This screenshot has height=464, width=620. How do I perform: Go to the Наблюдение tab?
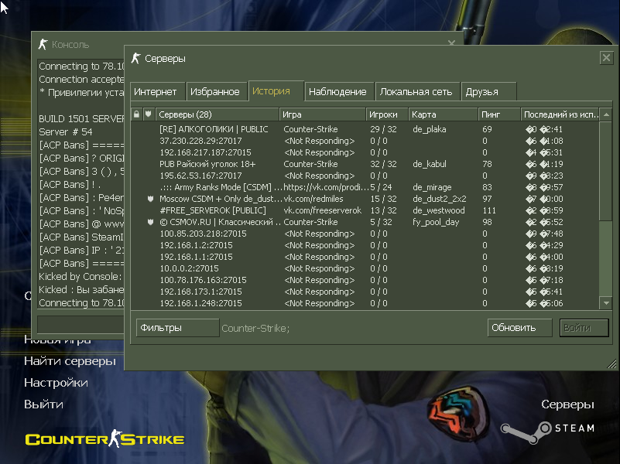pyautogui.click(x=339, y=91)
